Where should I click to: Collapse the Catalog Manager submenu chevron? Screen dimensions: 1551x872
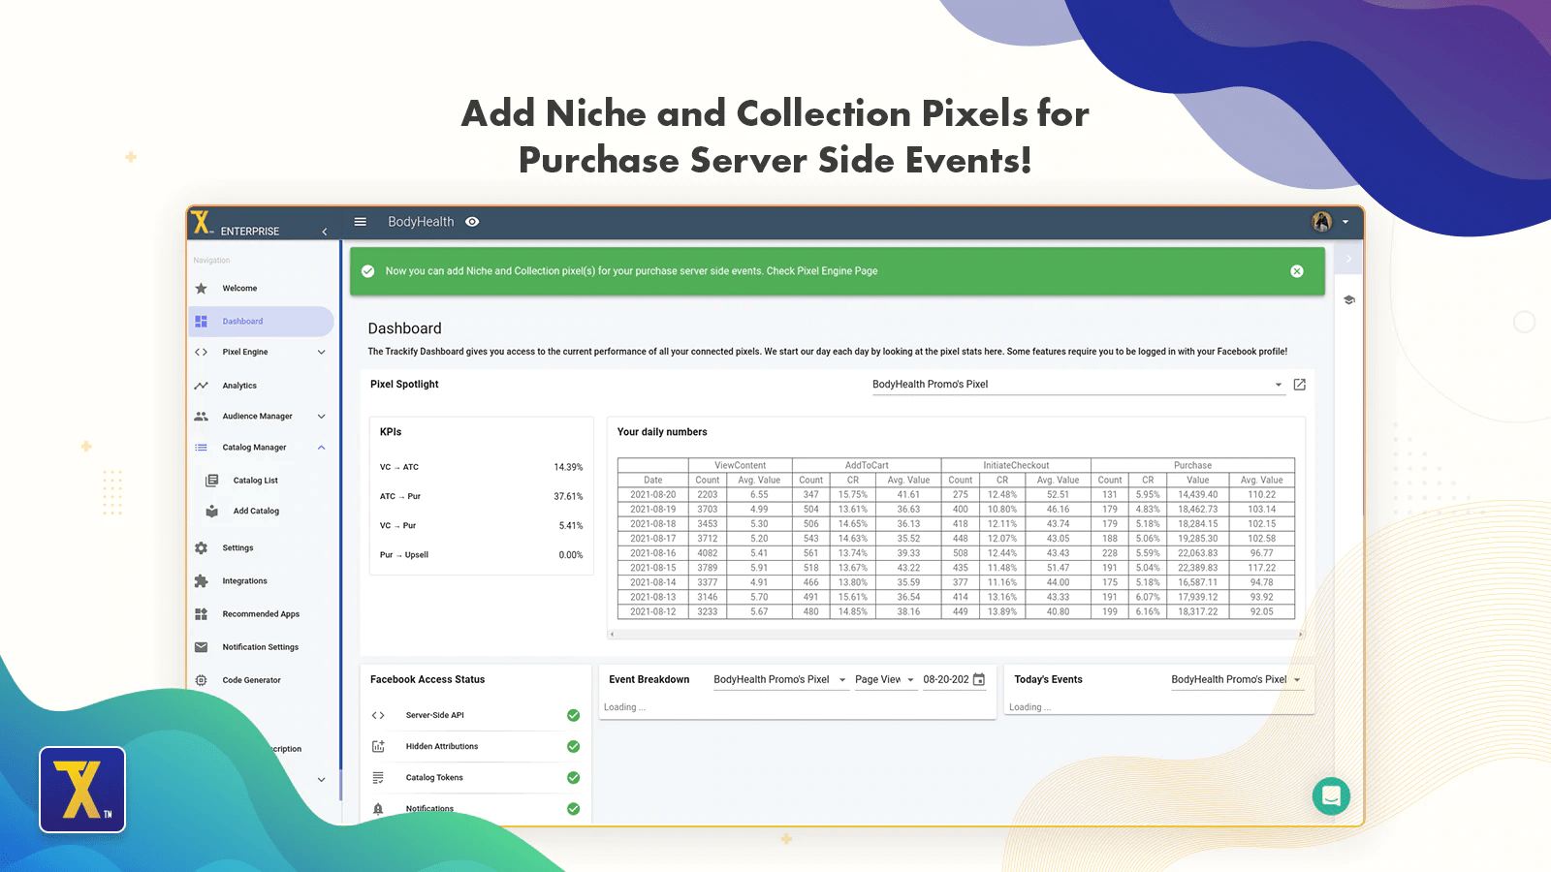pos(322,448)
